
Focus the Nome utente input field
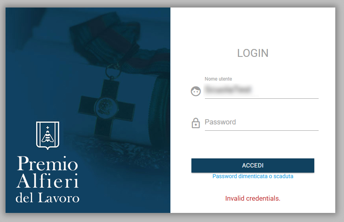click(262, 90)
